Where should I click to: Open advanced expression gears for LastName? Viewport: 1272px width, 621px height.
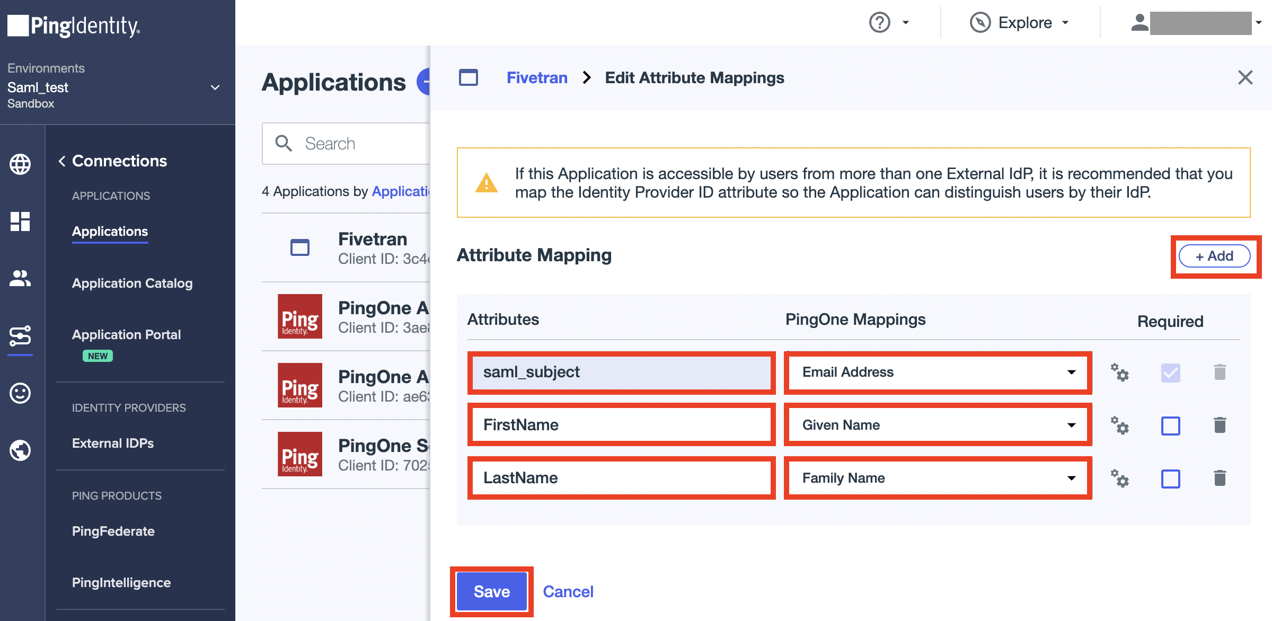coord(1120,478)
